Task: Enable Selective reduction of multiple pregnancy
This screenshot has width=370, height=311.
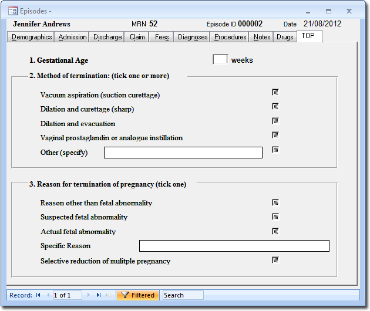Action: (275, 260)
